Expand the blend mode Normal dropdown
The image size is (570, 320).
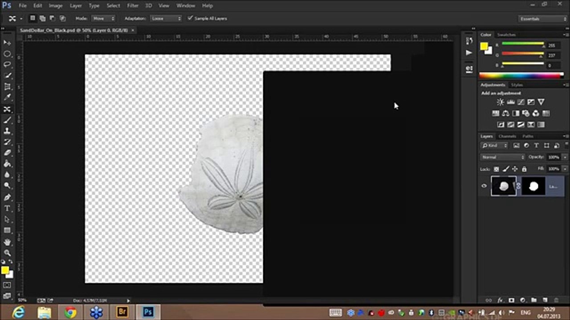click(x=503, y=157)
